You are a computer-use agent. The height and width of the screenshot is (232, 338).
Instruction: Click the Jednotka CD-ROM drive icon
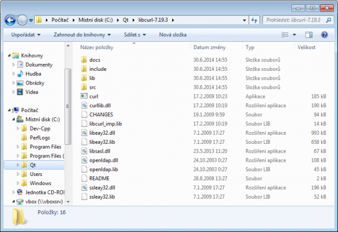(x=20, y=192)
